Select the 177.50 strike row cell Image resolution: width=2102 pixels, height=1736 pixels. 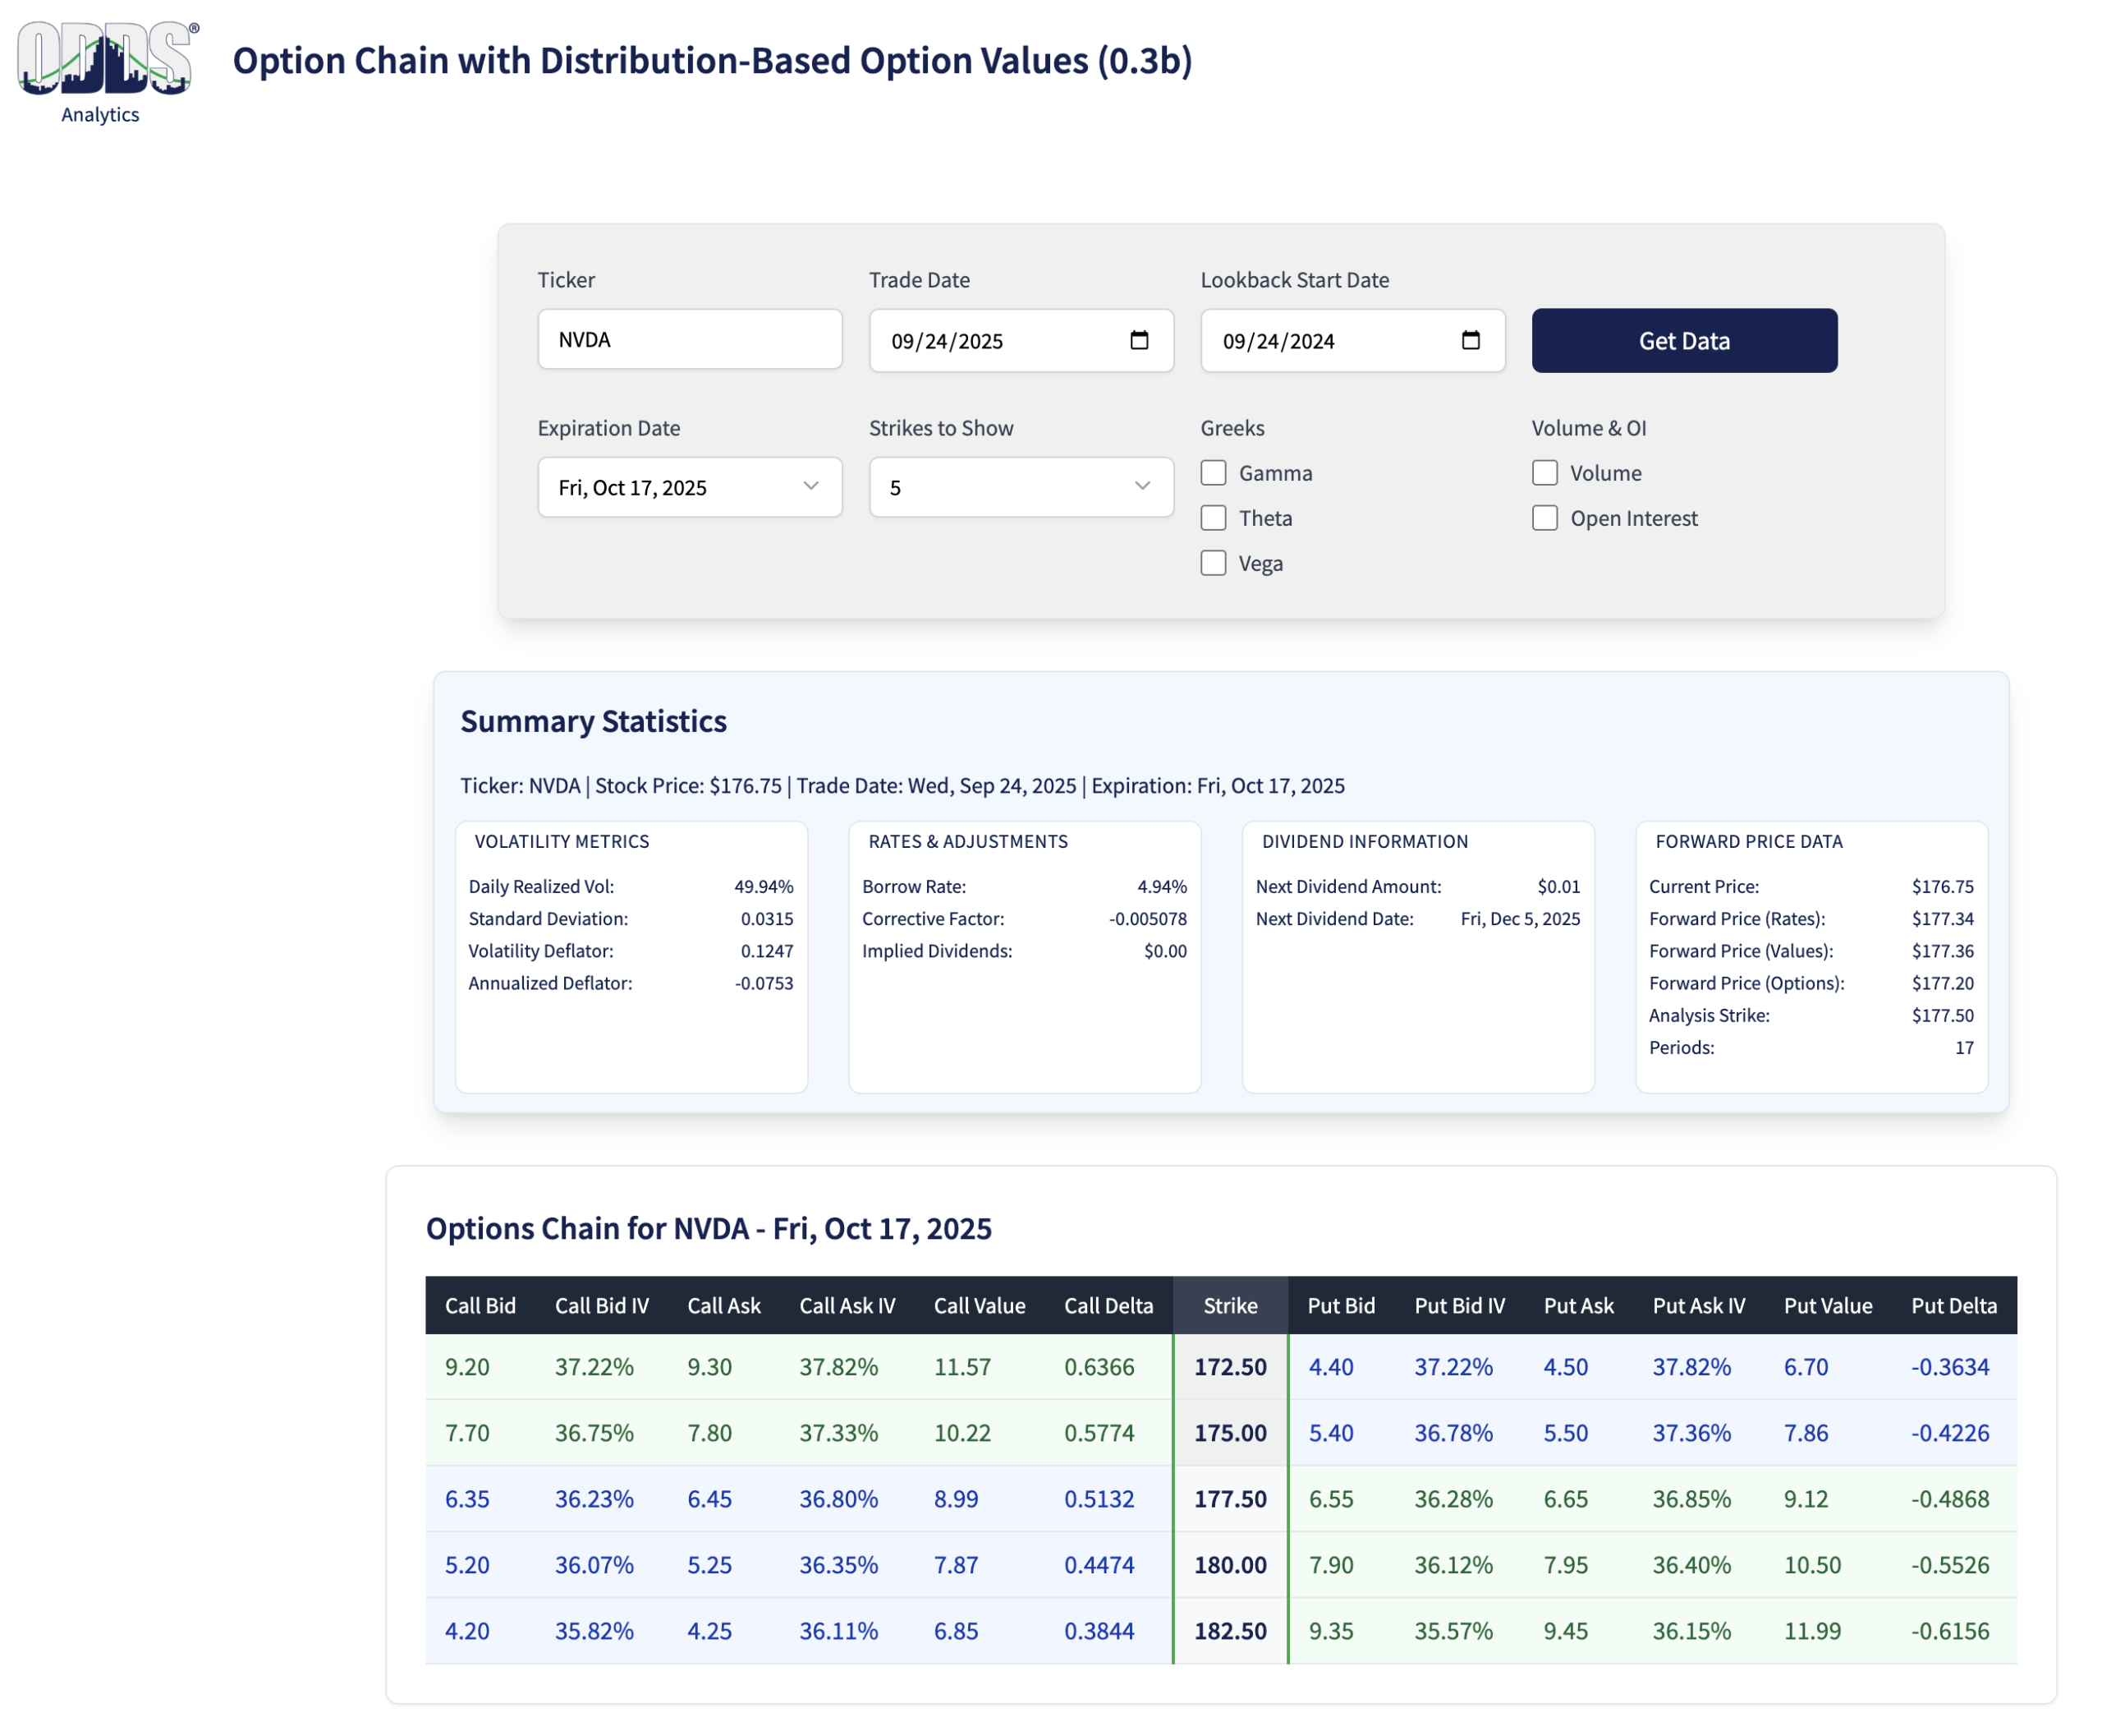pos(1229,1498)
